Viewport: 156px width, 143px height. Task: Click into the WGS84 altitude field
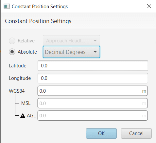click(x=93, y=91)
